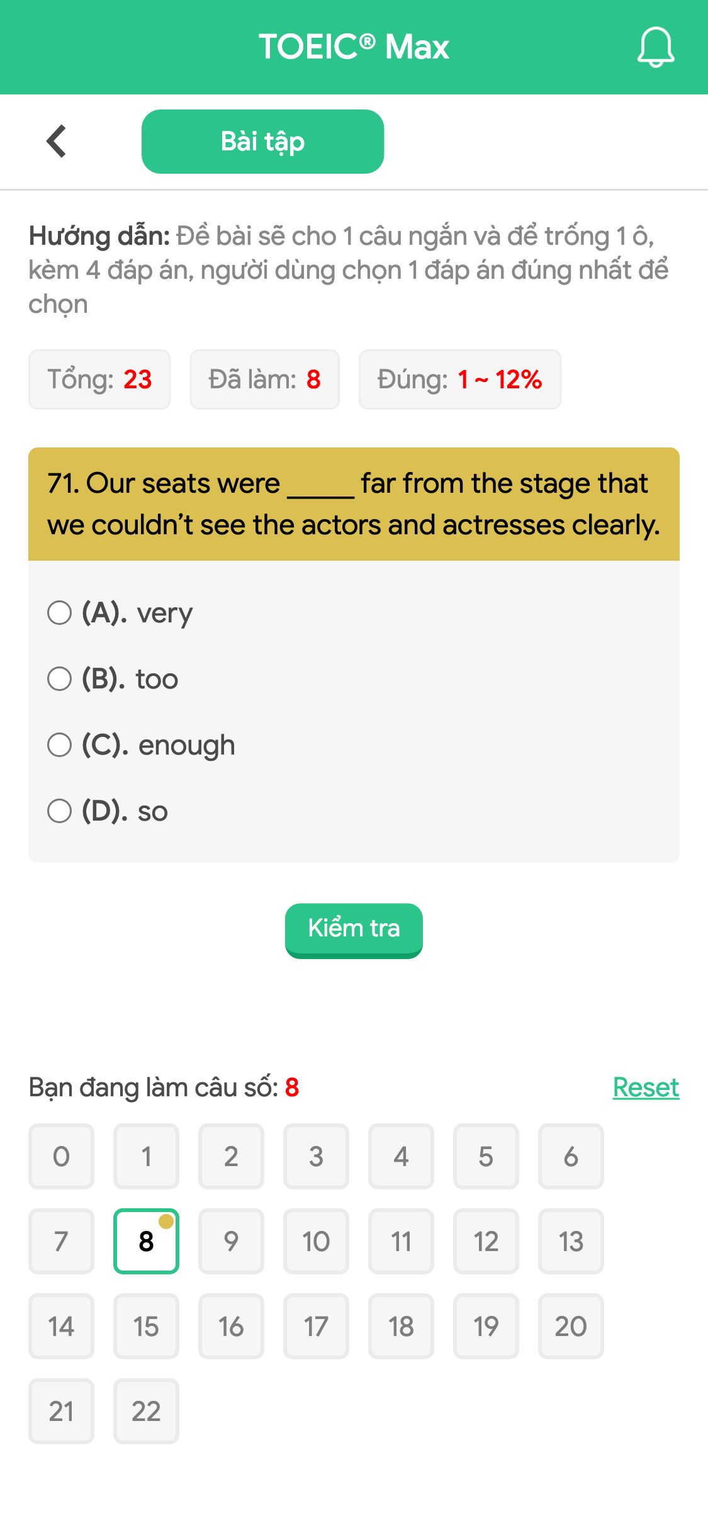
Task: Go to question 17
Action: coord(316,1326)
